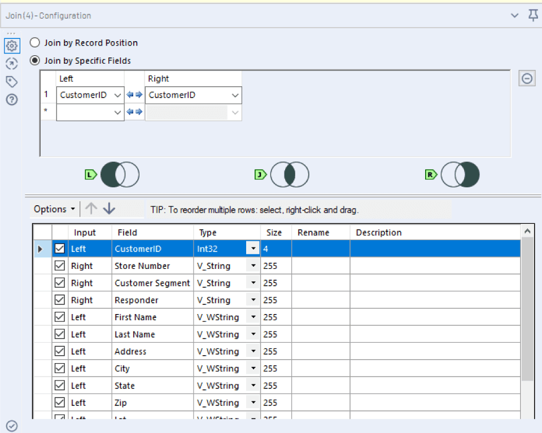Click the Left unjoin Venn diagram icon
The width and height of the screenshot is (542, 433).
[x=119, y=175]
